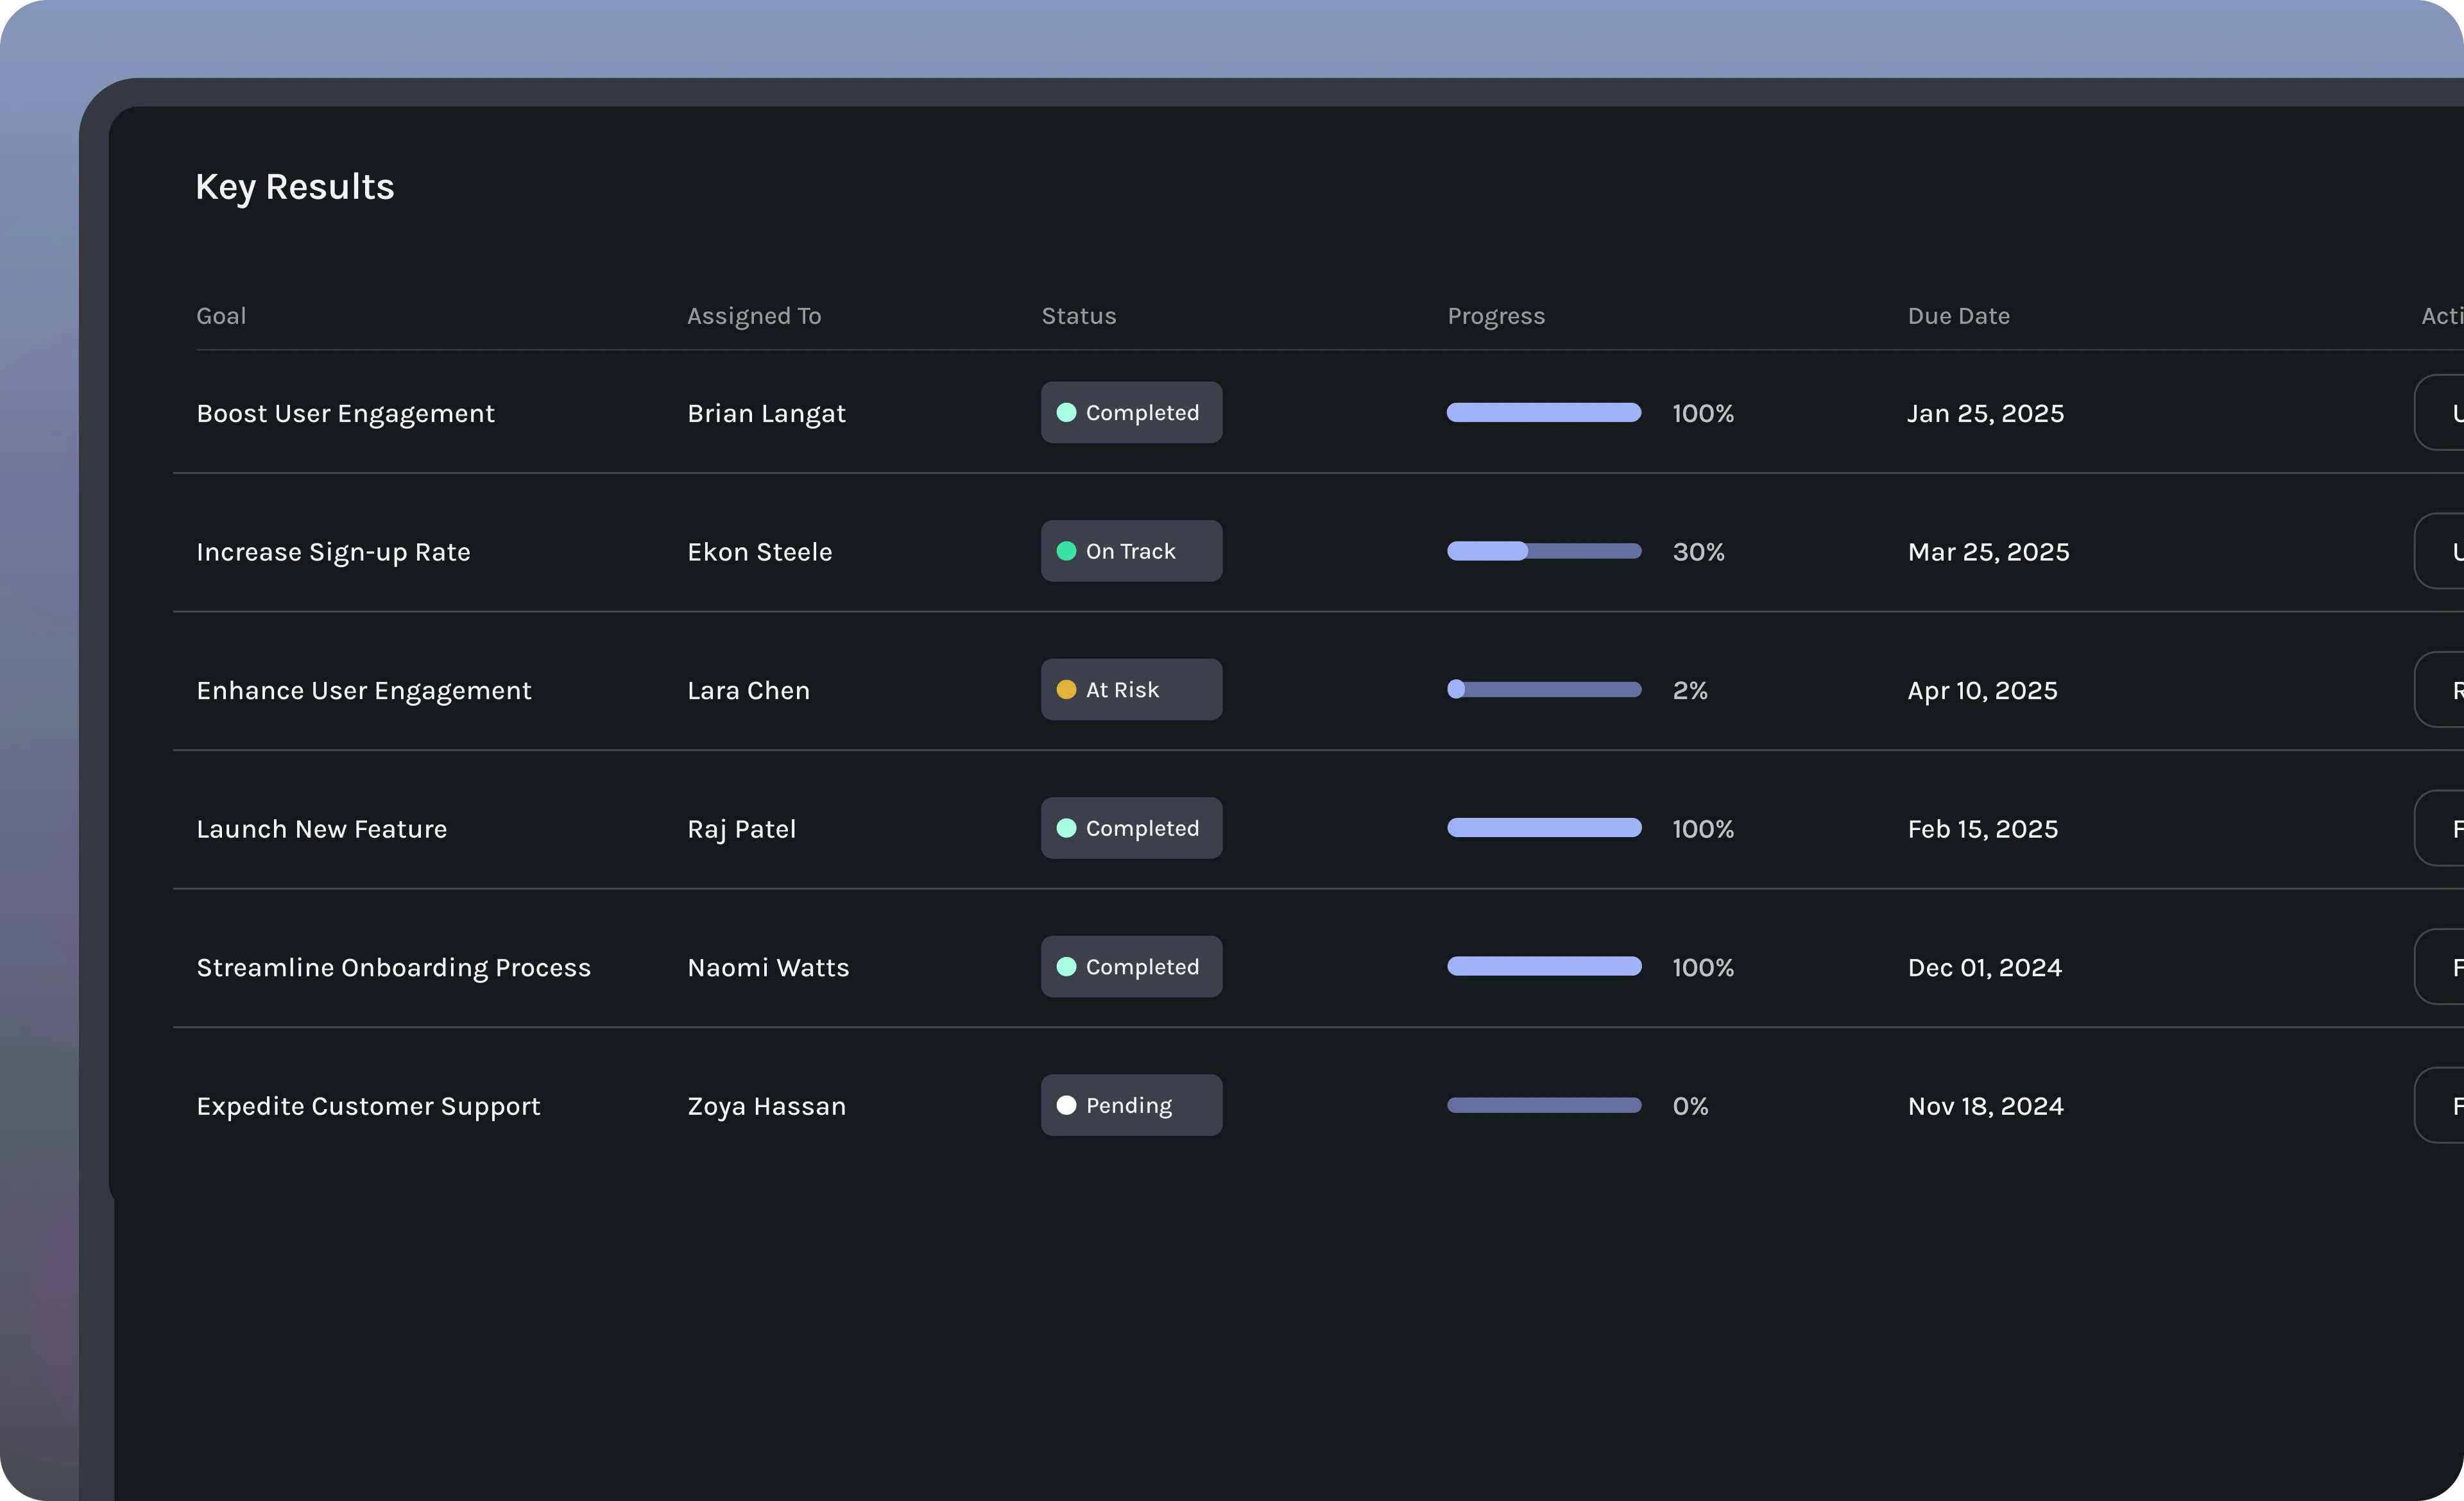
Task: Sort by the Due Date column header
Action: click(1958, 316)
